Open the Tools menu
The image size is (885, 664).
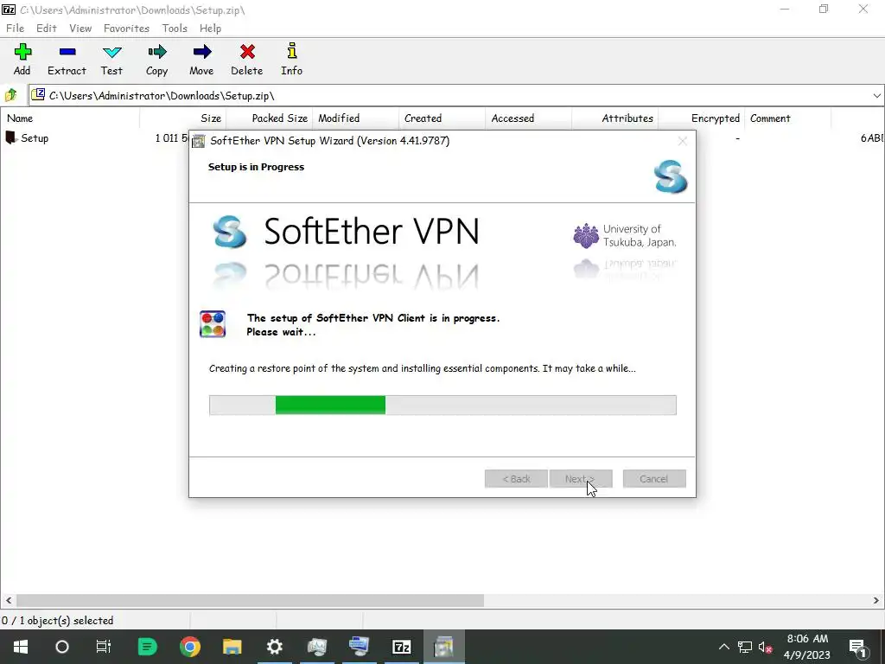click(x=175, y=29)
